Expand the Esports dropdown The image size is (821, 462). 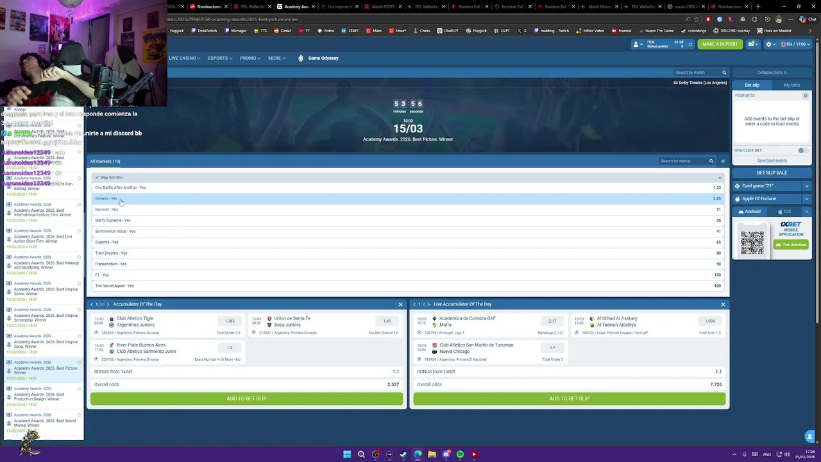tap(220, 58)
